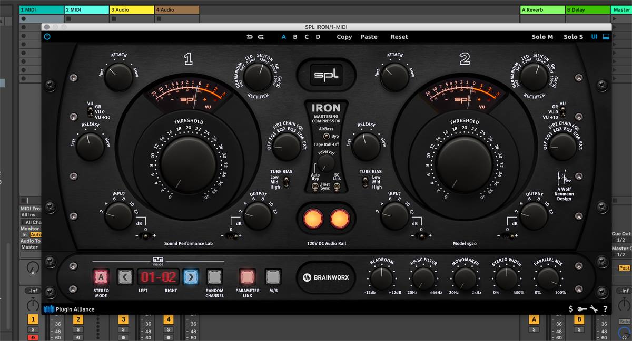Click the previous TMT channel arrow
Image resolution: width=632 pixels, height=341 pixels.
point(124,277)
